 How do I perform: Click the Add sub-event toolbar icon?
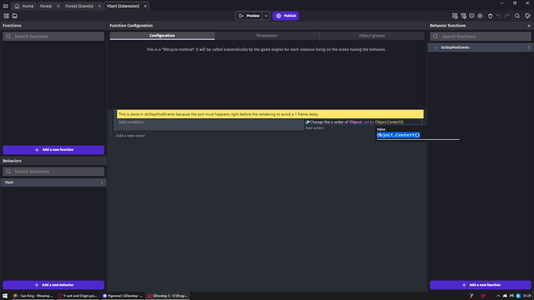pos(464,15)
